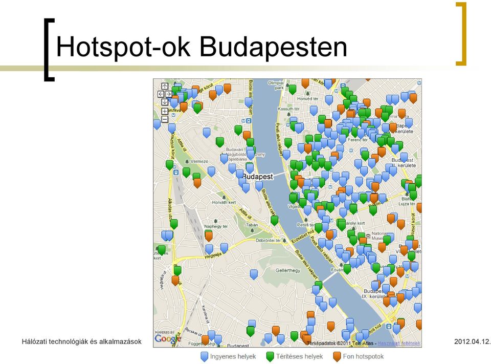Click the Tabán label on the map
The image size is (491, 364).
tap(252, 225)
